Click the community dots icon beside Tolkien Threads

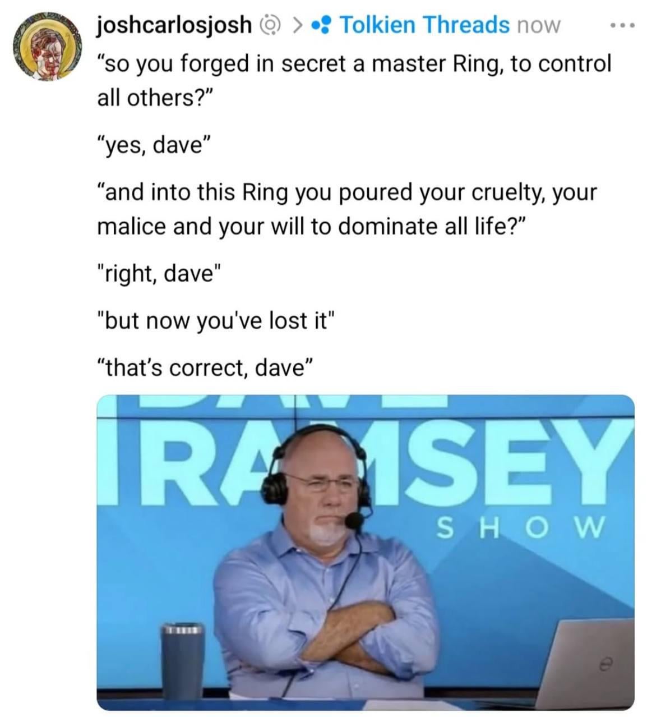coord(323,25)
